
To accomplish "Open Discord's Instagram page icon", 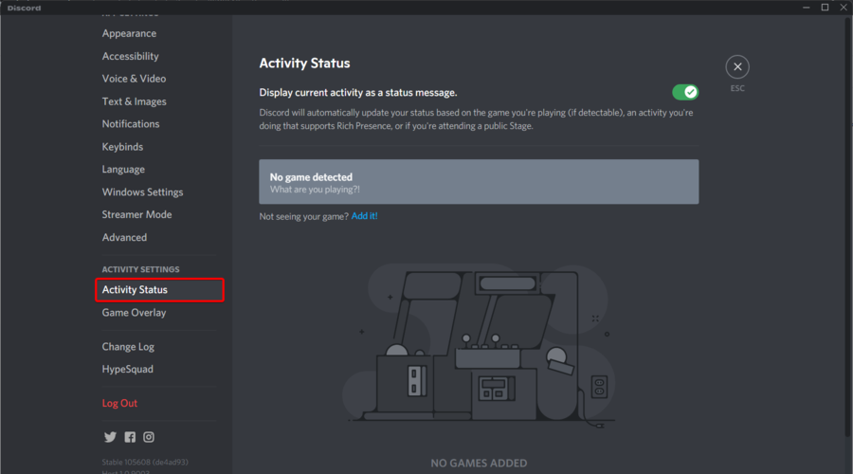I will (x=149, y=437).
